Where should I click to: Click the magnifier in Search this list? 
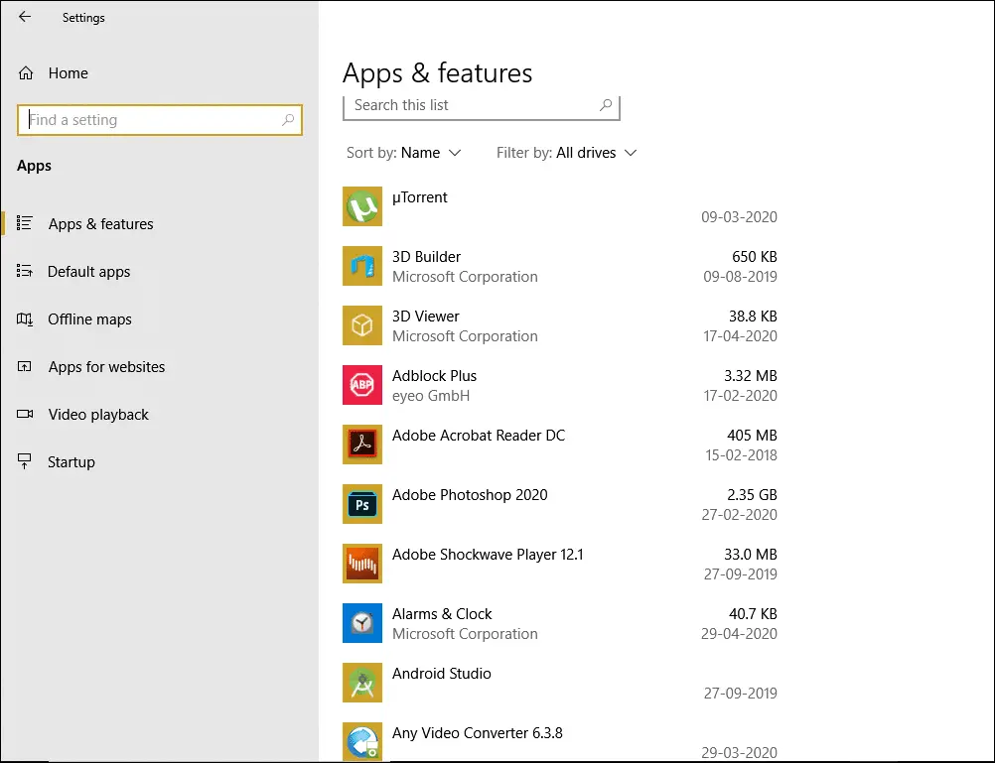pos(606,105)
